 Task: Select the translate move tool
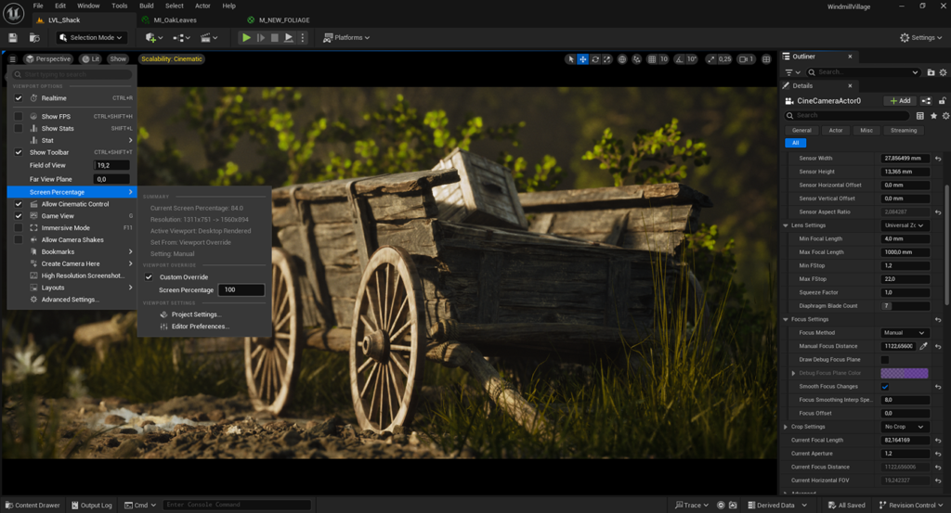583,59
